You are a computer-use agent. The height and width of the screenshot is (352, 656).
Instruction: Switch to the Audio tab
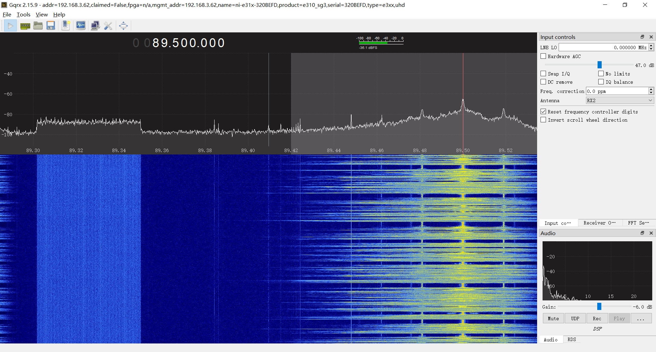(551, 339)
